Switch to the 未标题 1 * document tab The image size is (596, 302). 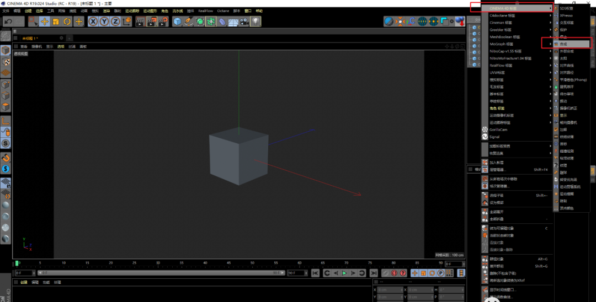[x=30, y=39]
